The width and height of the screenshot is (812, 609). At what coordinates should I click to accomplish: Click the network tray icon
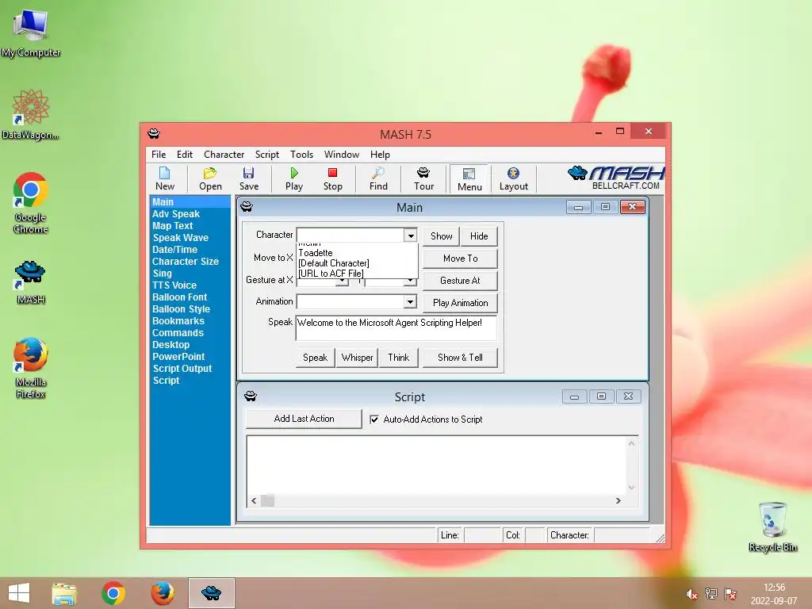click(x=711, y=594)
